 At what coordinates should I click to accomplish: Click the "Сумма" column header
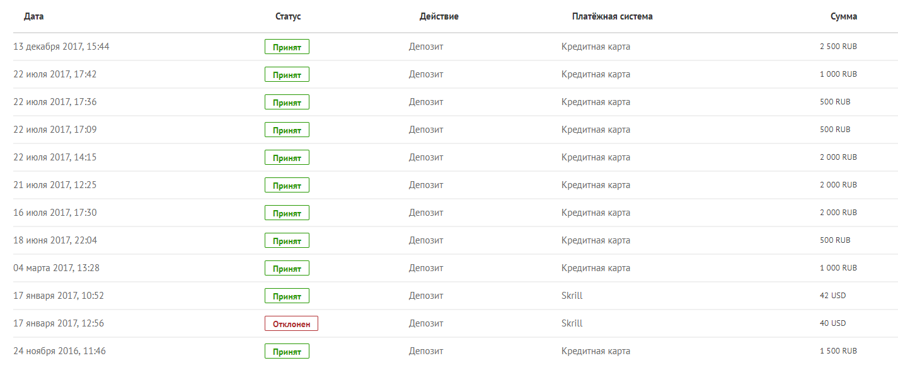(843, 16)
